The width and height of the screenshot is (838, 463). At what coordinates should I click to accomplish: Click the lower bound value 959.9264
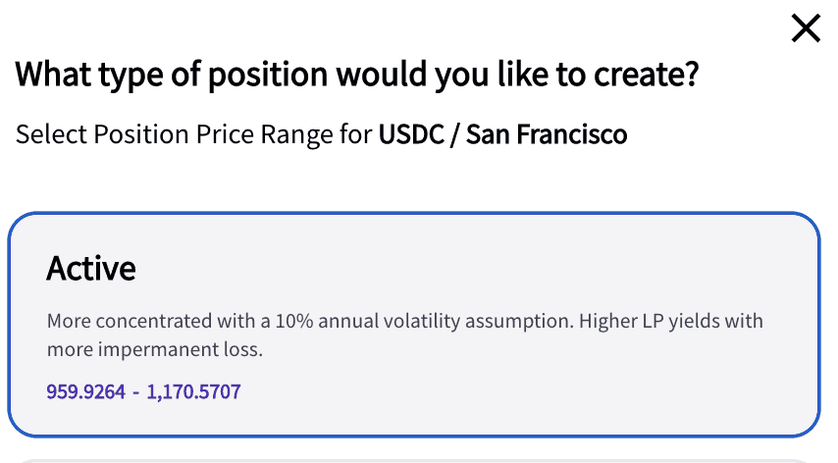(85, 392)
